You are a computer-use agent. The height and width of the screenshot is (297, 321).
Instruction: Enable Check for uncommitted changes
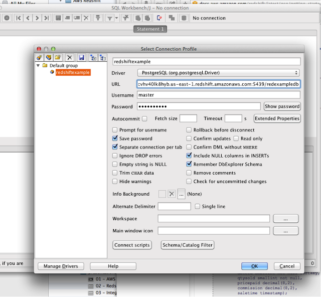(x=189, y=182)
